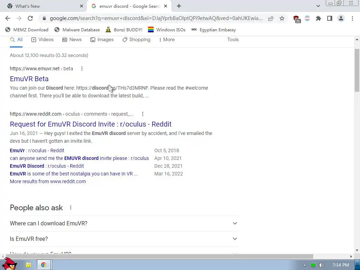Open the red shield extension with 21 badge
360x270 pixels.
296,19
